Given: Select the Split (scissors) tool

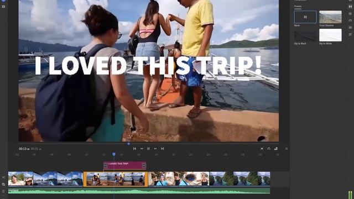Looking at the screenshot, I should click(x=3, y=177).
